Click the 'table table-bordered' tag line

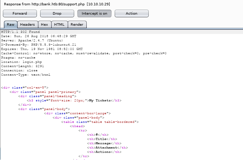100,122
